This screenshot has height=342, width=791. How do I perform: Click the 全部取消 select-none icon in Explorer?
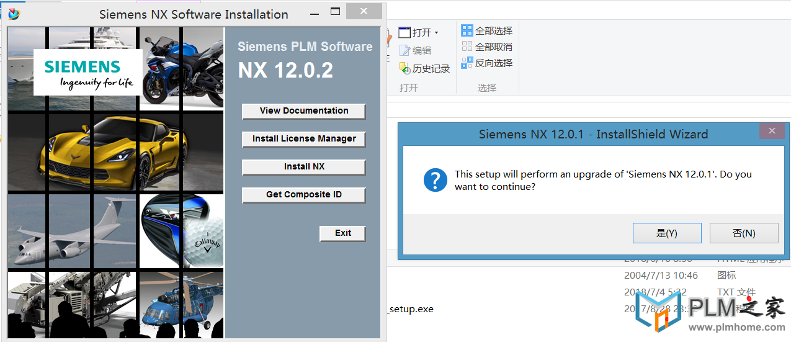coord(467,47)
